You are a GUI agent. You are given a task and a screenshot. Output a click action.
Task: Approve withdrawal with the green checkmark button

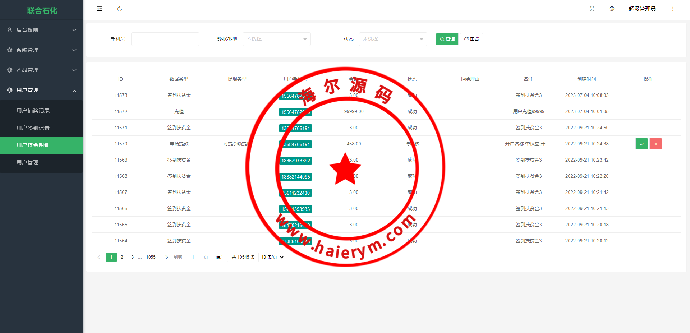click(x=641, y=144)
